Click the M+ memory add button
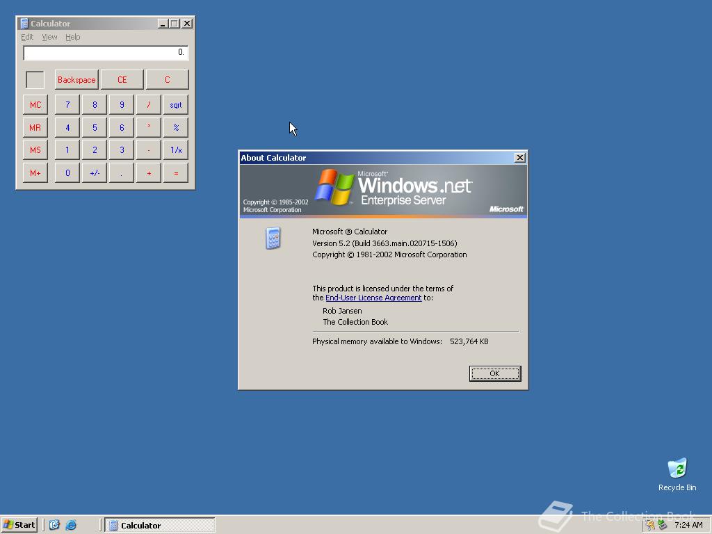 pos(35,173)
